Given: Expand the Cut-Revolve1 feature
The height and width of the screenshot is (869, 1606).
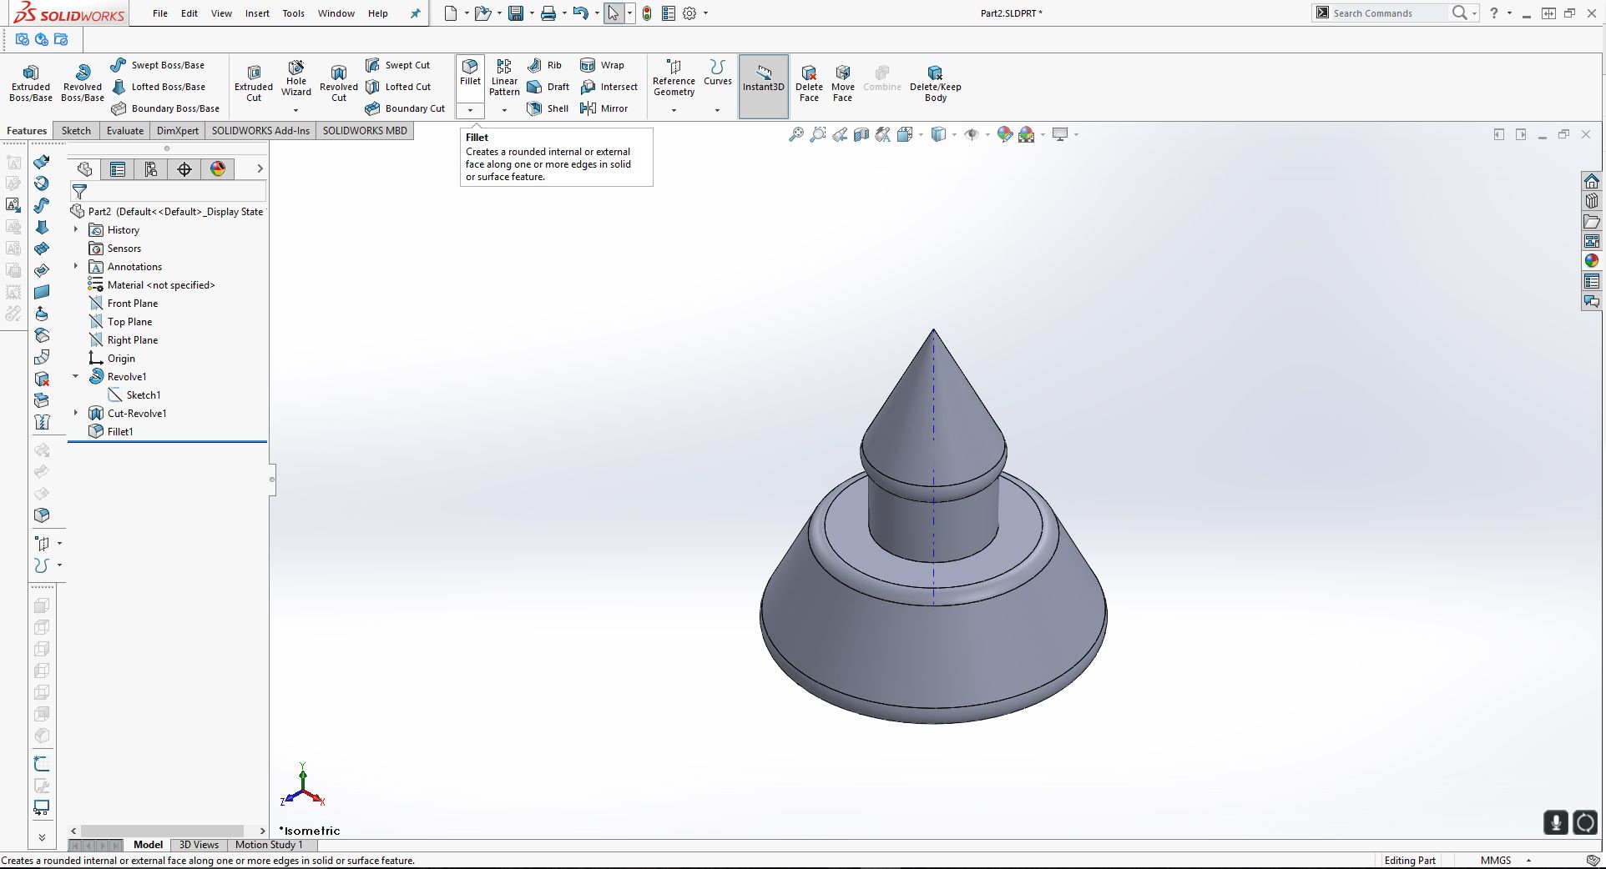Looking at the screenshot, I should point(76,413).
